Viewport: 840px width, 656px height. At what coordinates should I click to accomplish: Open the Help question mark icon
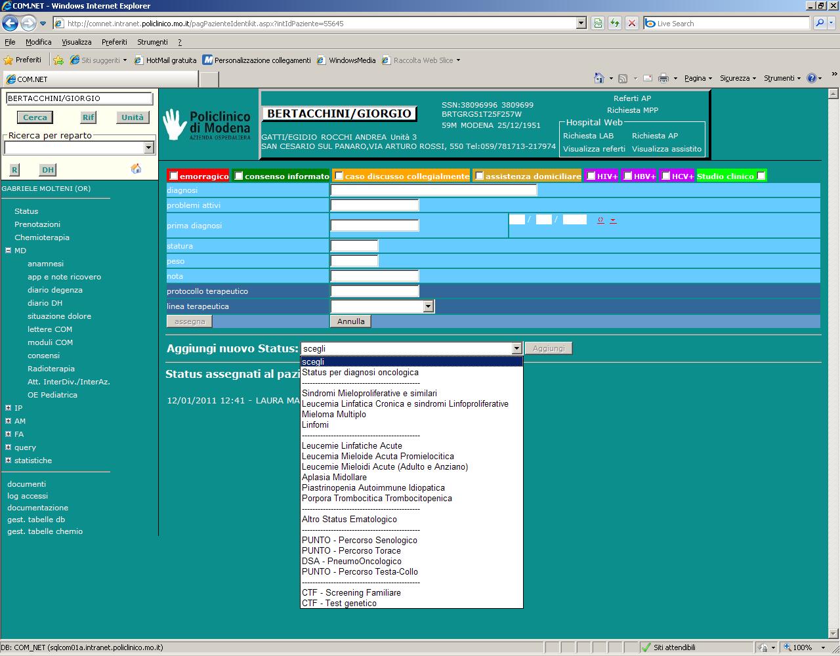[812, 78]
